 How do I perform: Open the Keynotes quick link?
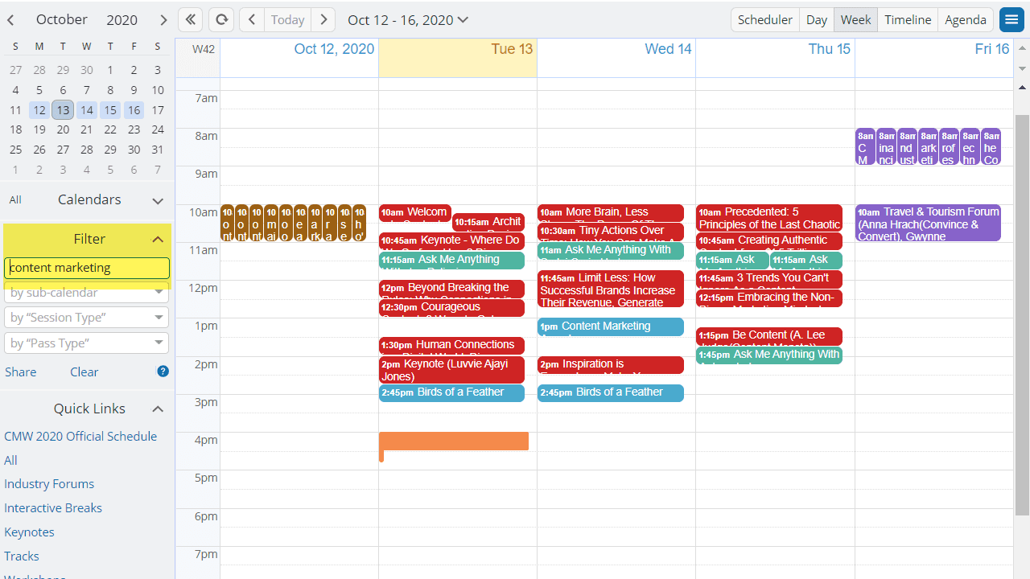pyautogui.click(x=29, y=532)
